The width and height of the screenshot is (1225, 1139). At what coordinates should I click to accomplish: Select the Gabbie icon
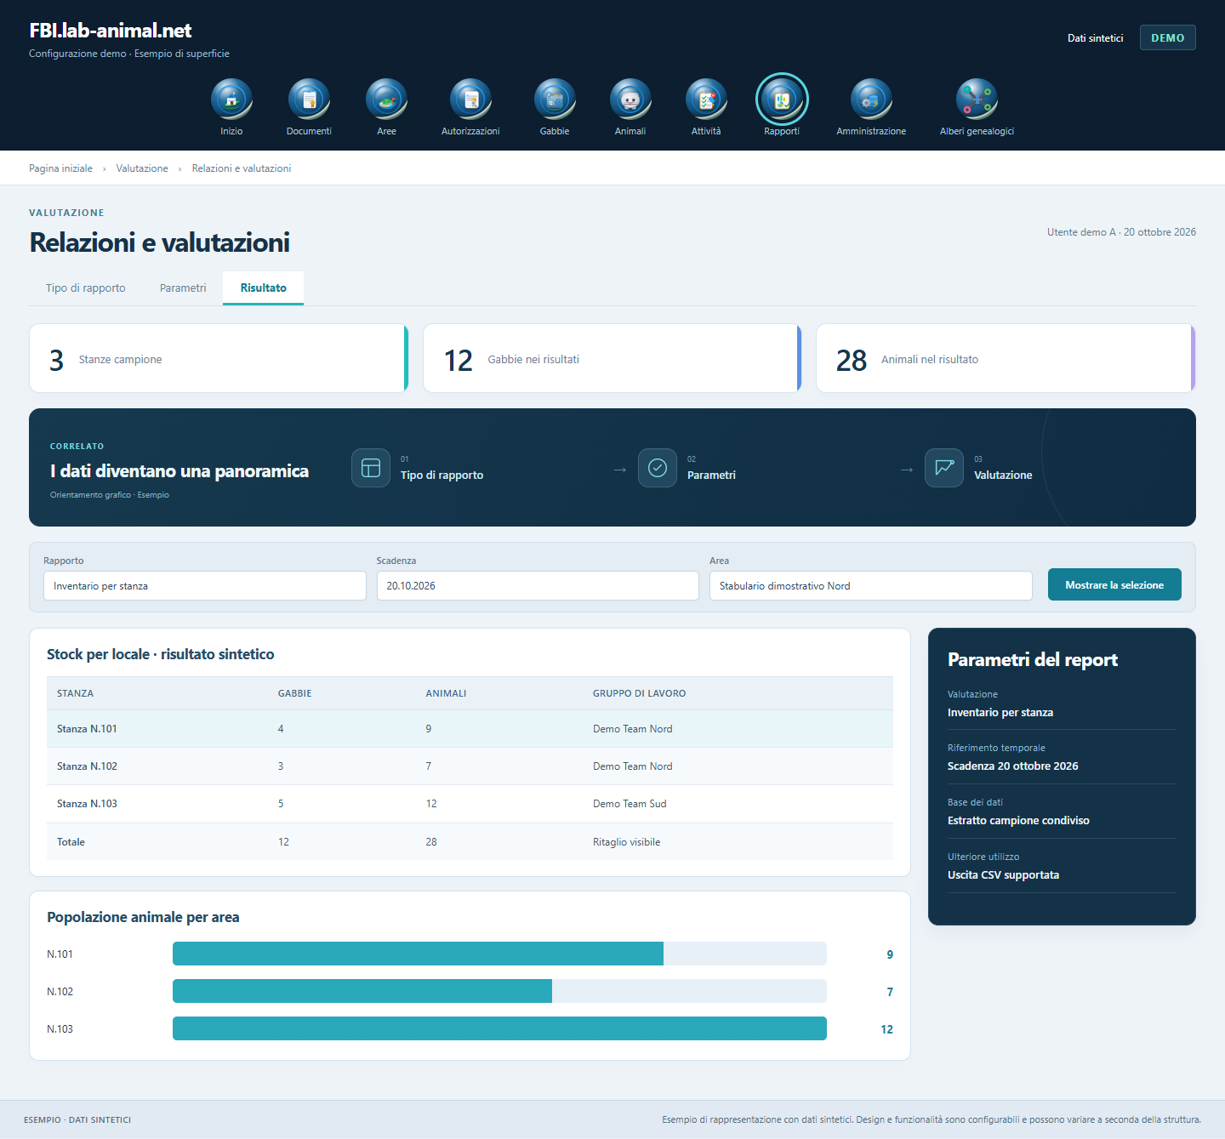[x=555, y=100]
